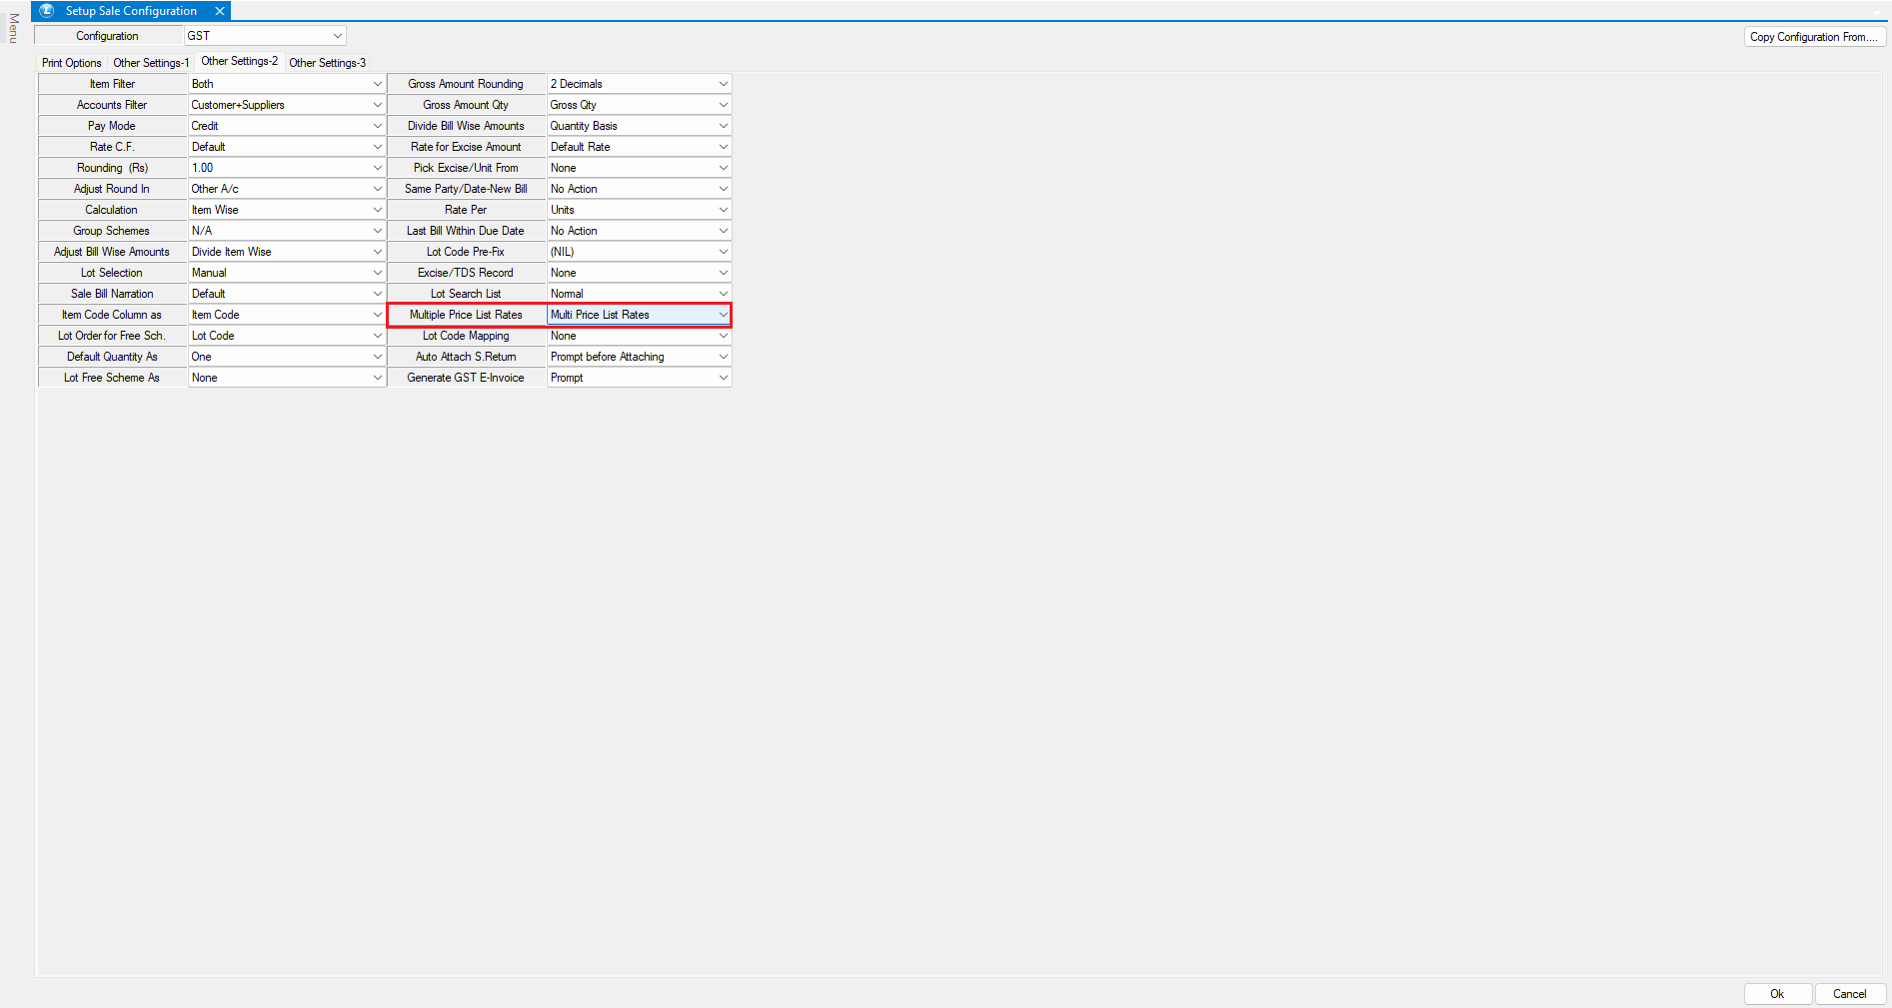The image size is (1892, 1008).
Task: Open the Other Settings-3 tab
Action: coord(327,63)
